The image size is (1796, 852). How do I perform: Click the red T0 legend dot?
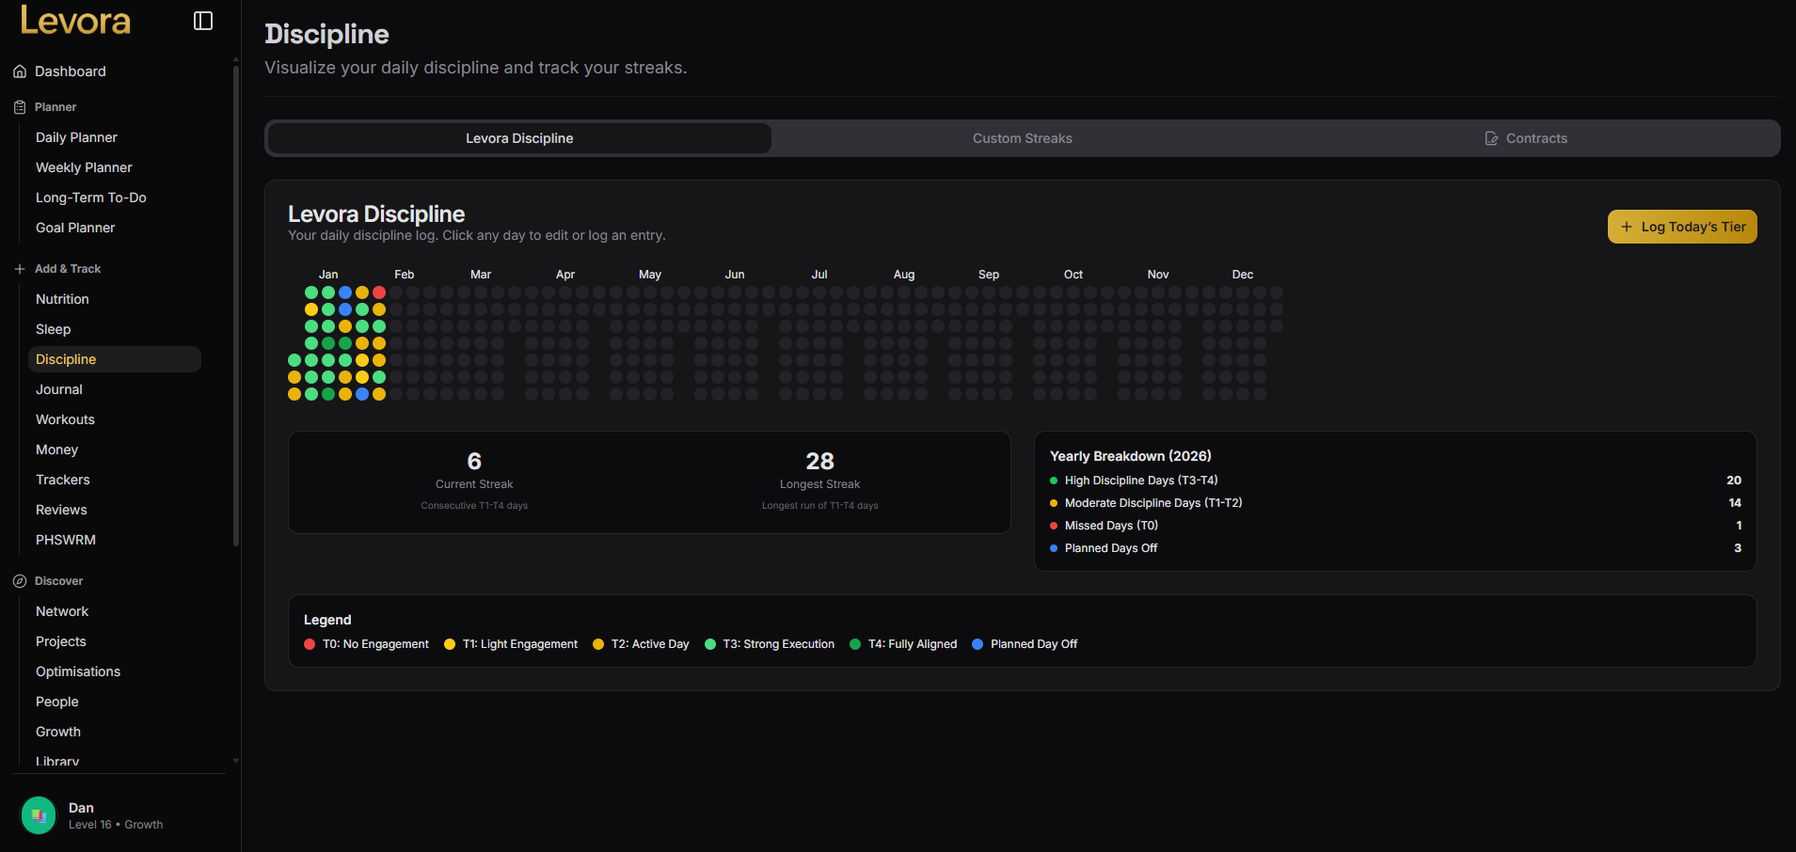coord(309,644)
